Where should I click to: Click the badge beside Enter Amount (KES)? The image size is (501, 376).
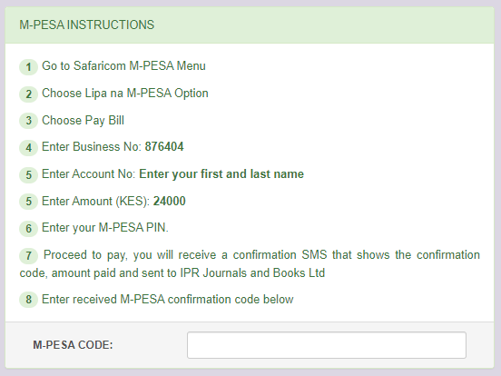28,202
